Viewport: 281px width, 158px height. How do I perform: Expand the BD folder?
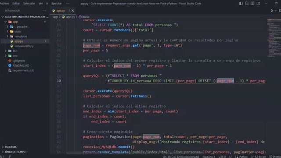pyautogui.click(x=6, y=51)
